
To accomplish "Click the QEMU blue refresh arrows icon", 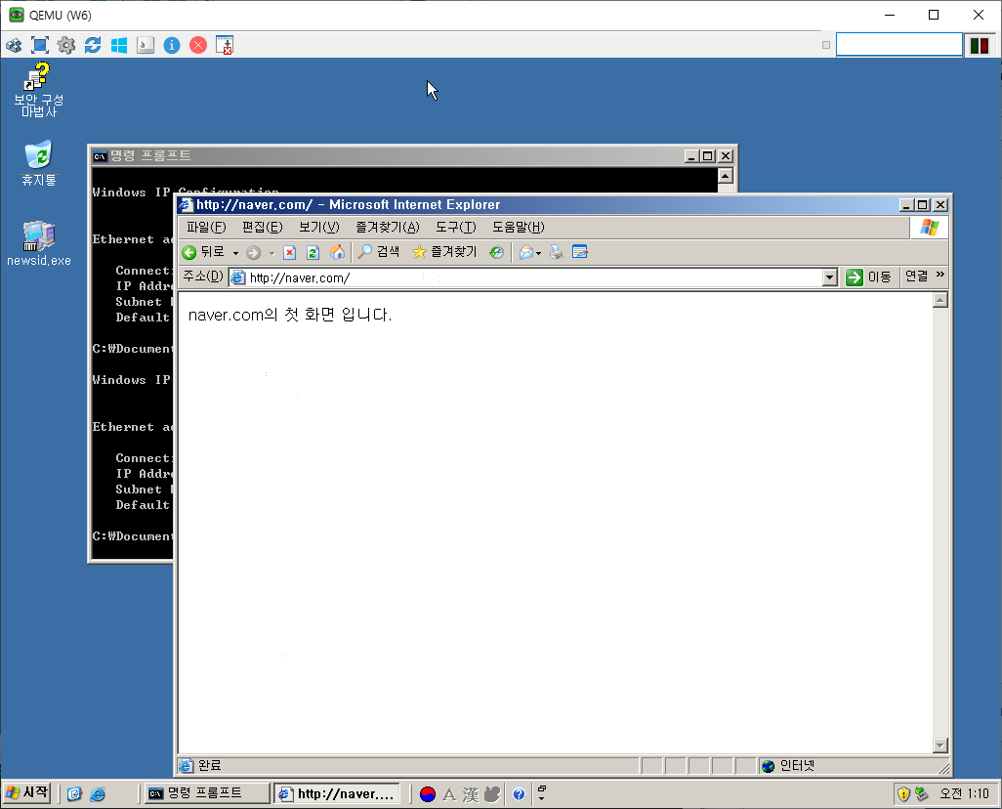I will (x=93, y=45).
